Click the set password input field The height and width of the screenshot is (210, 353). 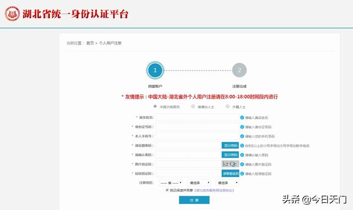[189, 145]
